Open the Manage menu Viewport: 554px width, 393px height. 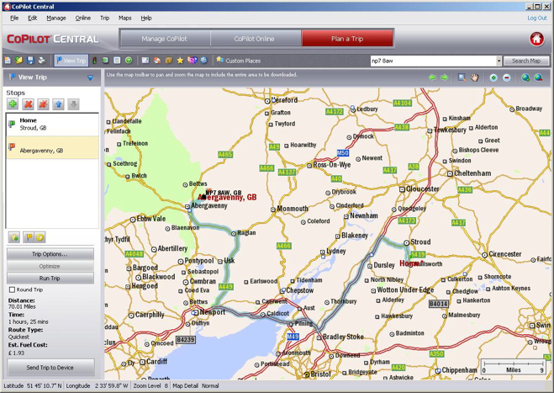56,18
